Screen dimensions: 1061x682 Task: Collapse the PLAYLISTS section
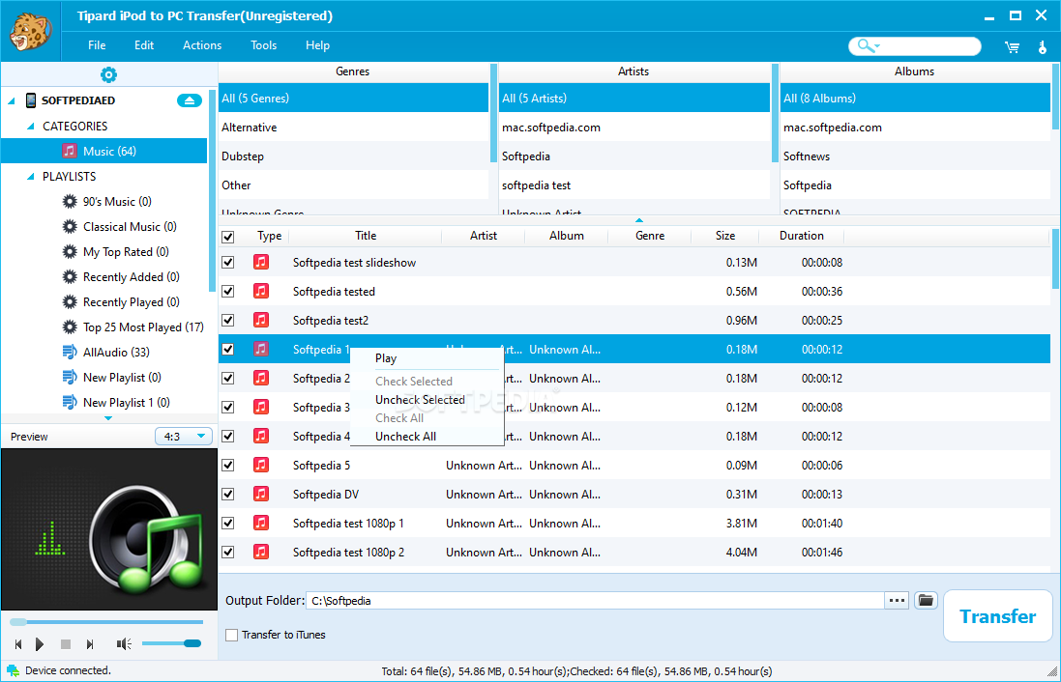pyautogui.click(x=30, y=177)
